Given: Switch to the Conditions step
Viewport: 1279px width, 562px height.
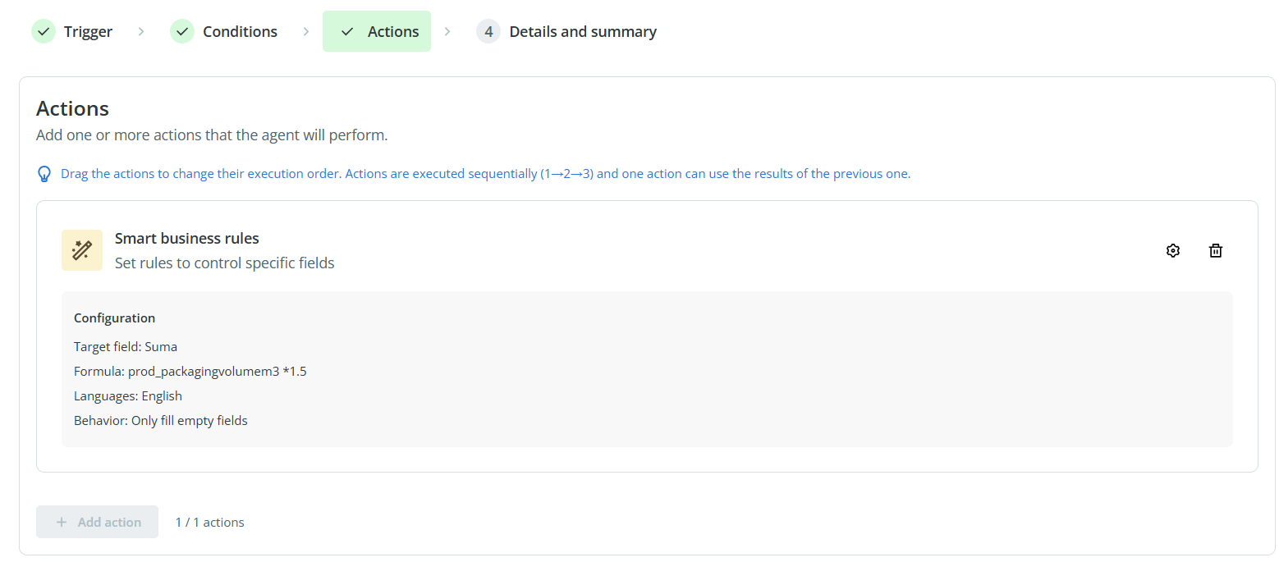Looking at the screenshot, I should pos(240,32).
